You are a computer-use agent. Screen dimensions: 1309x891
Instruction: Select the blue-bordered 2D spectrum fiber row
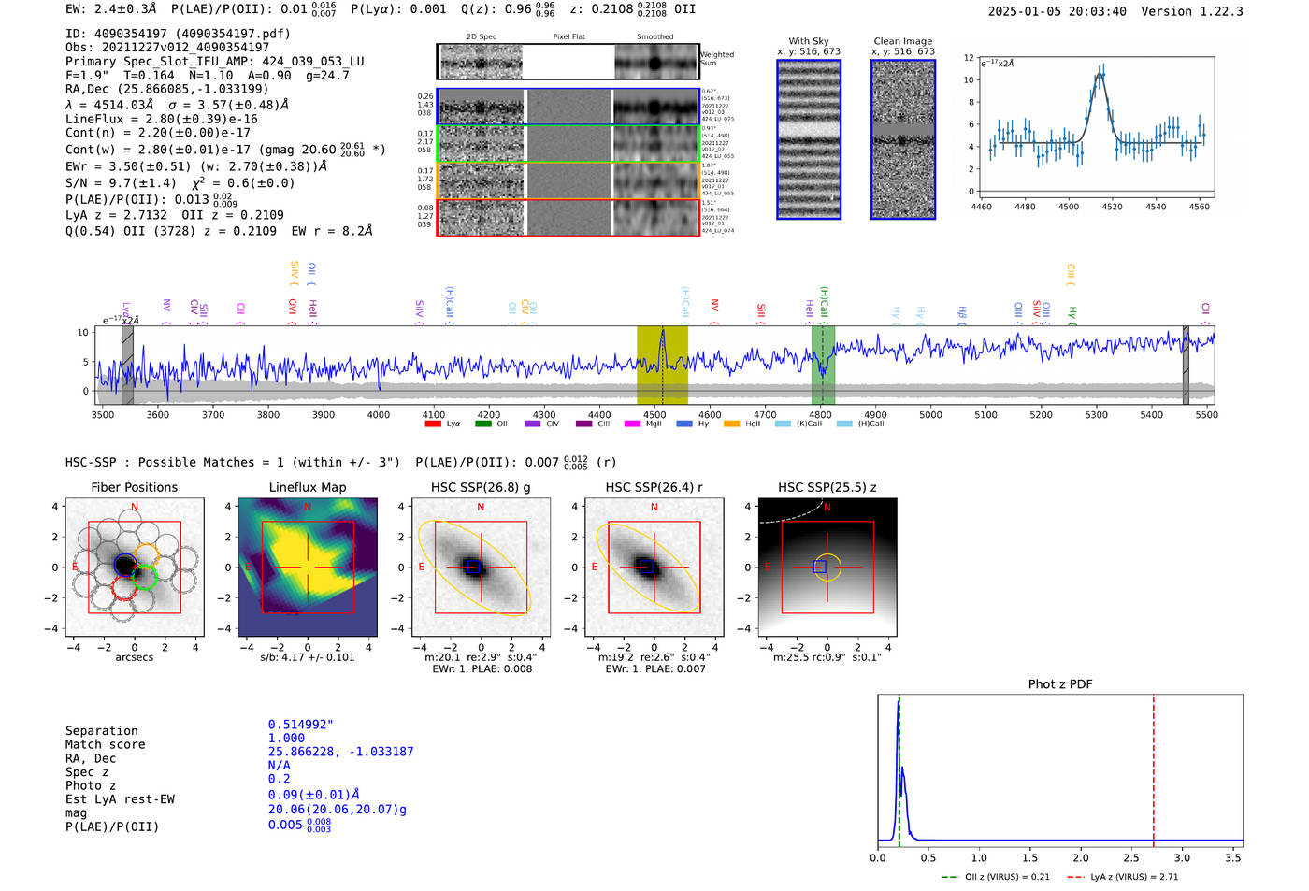point(568,107)
